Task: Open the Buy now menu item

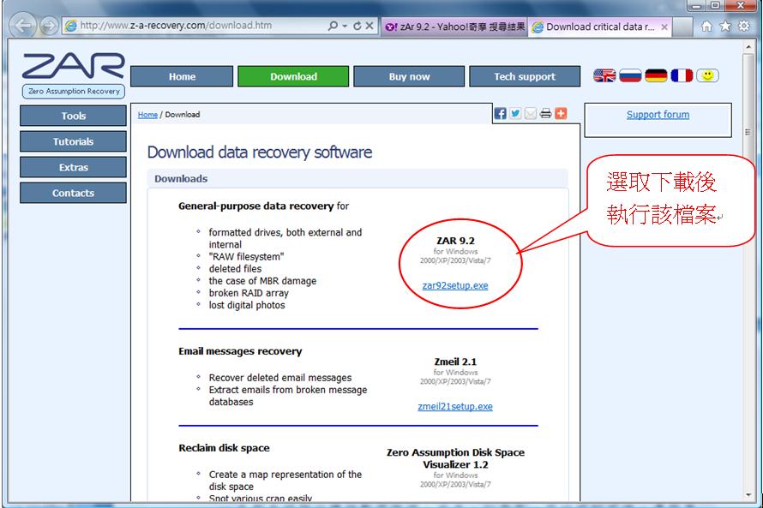Action: tap(409, 76)
